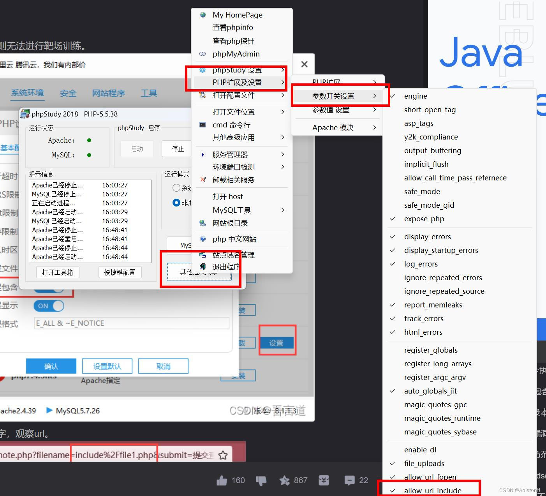Screen dimensions: 546x496
Task: Click the phpMyAdmin link icon
Action: [203, 54]
